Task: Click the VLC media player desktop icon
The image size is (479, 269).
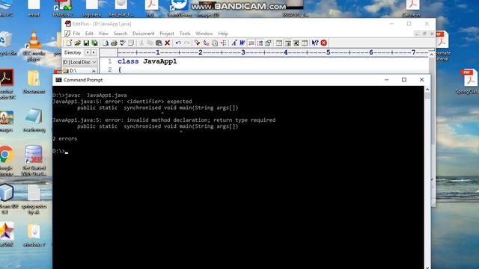Action: [34, 46]
